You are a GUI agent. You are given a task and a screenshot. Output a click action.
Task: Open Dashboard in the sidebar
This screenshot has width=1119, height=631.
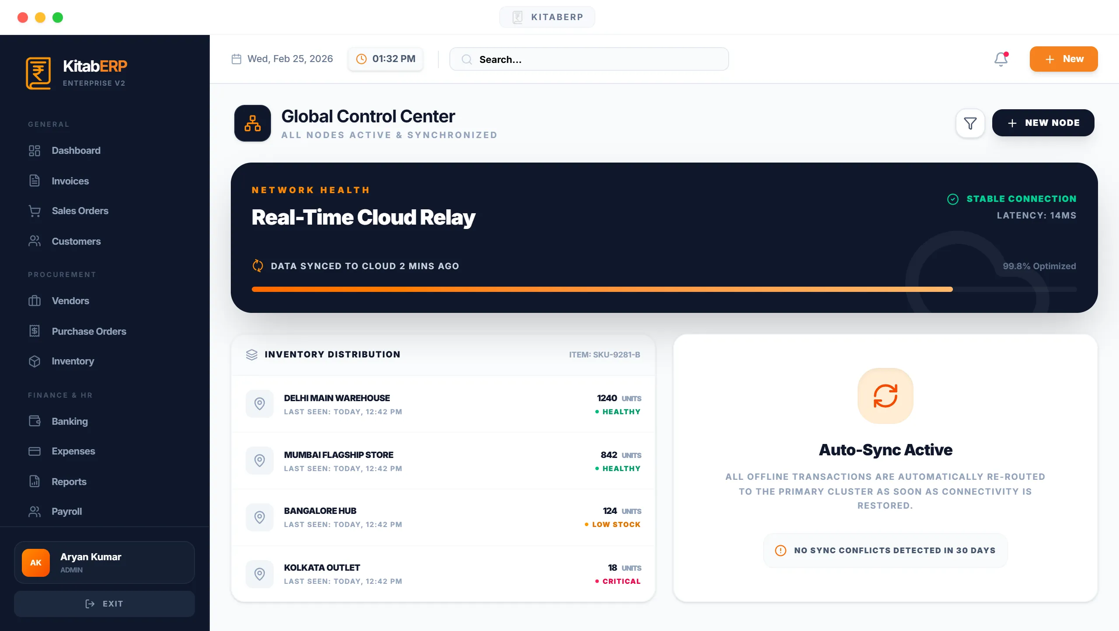(76, 150)
